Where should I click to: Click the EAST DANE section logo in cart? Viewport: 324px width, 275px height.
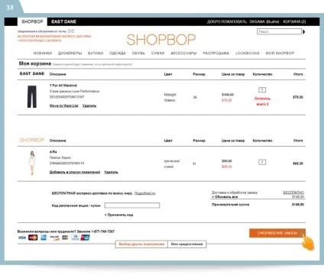(32, 73)
